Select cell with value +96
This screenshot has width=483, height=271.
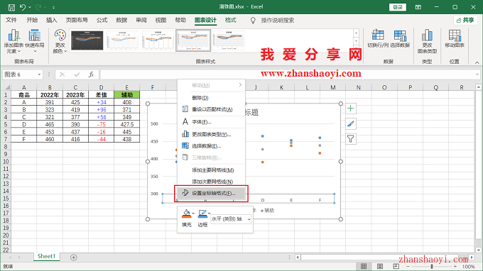click(101, 109)
